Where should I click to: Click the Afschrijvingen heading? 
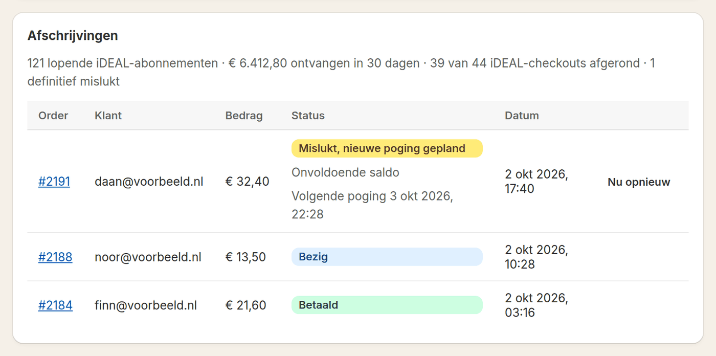tap(73, 36)
